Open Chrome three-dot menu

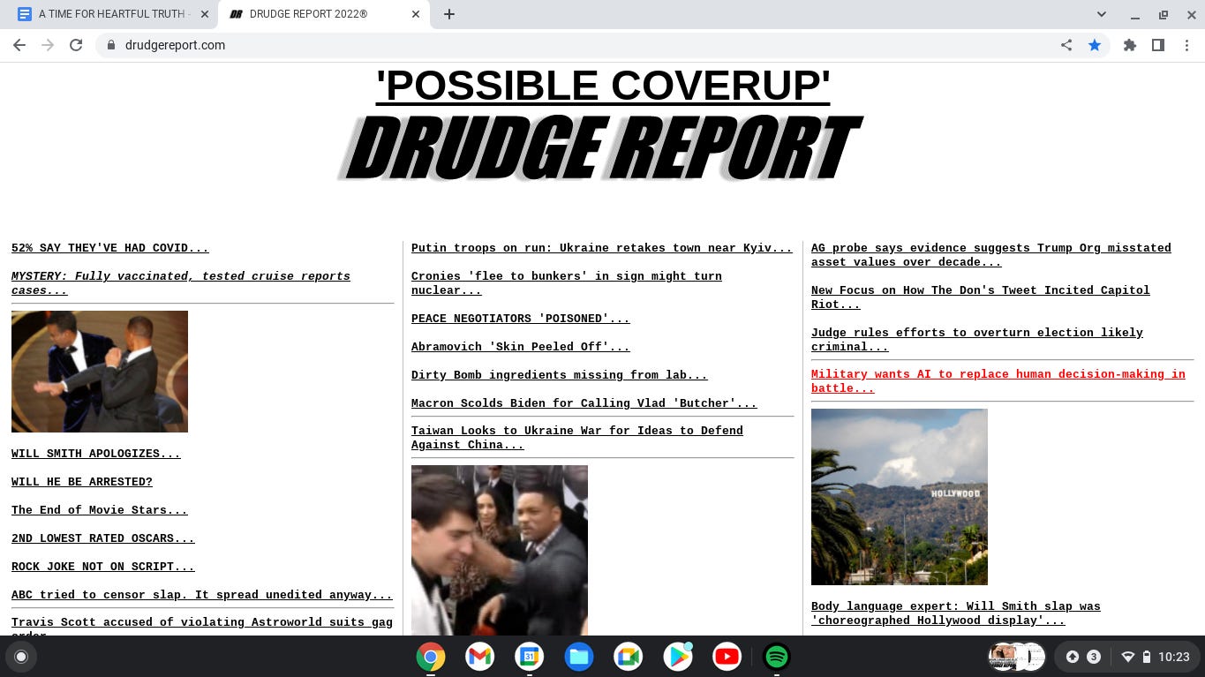point(1186,45)
